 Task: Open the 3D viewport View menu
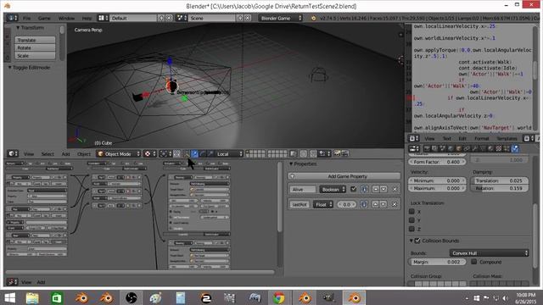(x=29, y=154)
